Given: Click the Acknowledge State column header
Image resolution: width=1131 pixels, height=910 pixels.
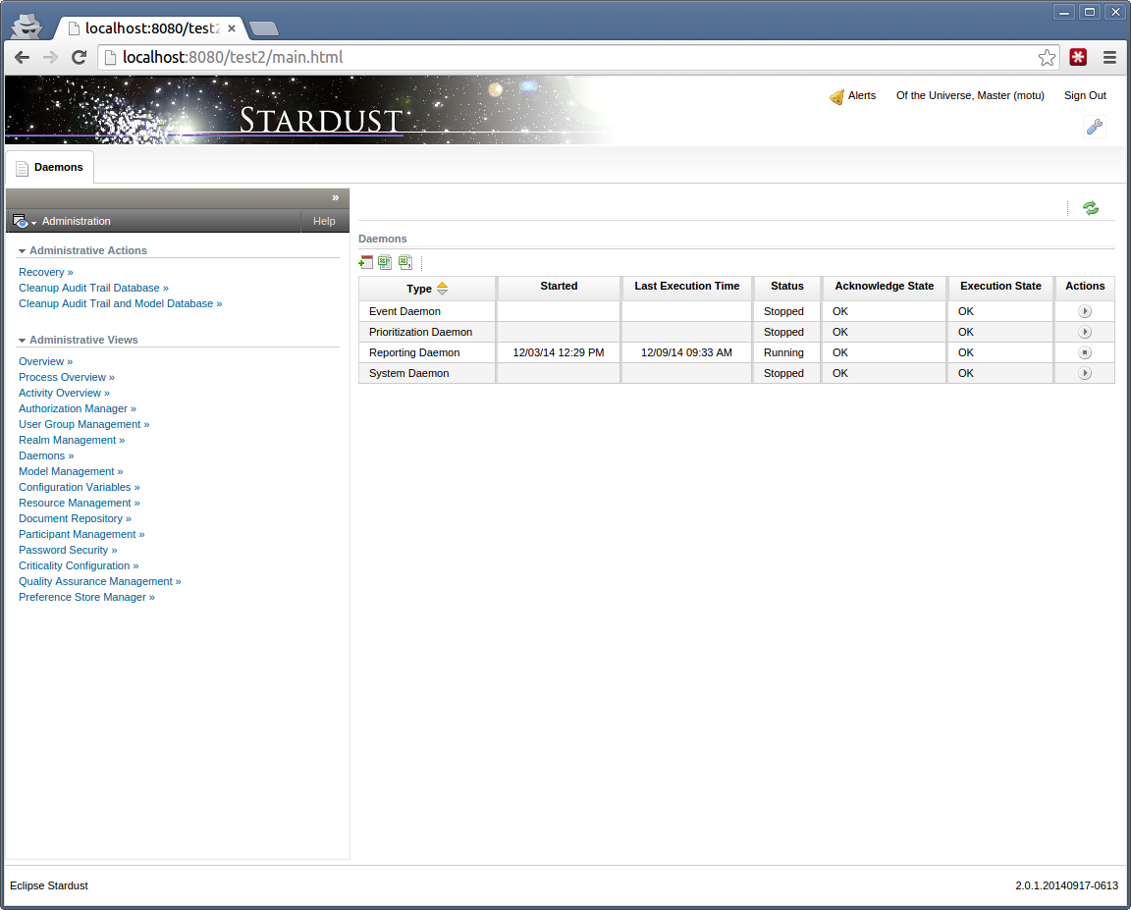Looking at the screenshot, I should [885, 287].
